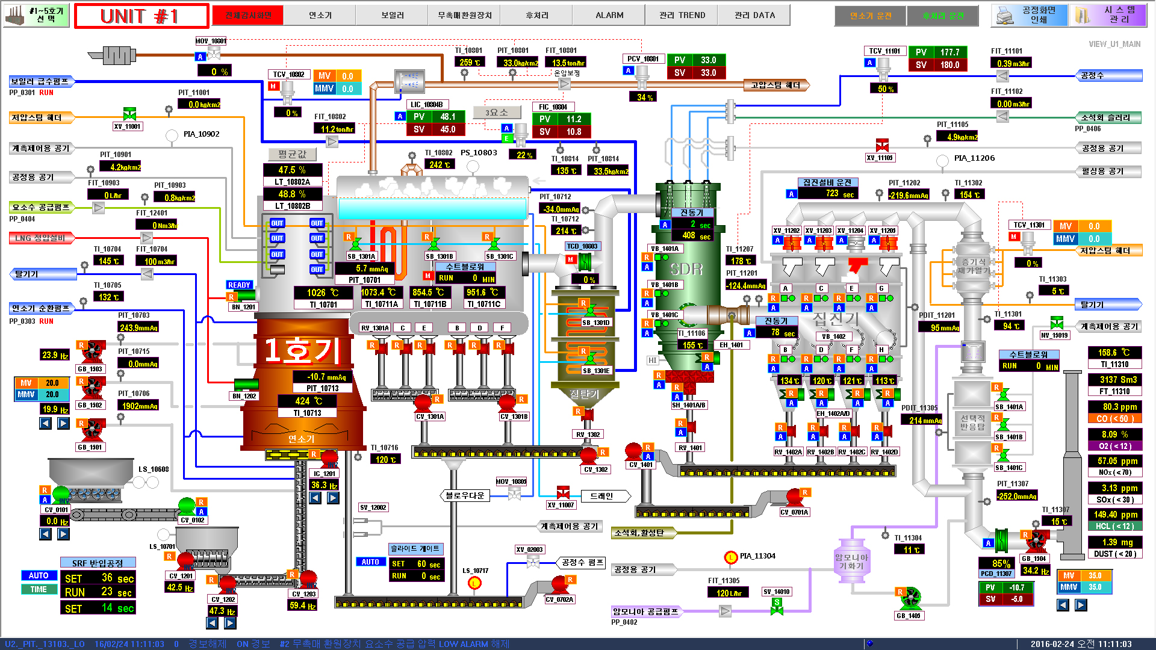Click the NV_13019 green valve icon
Viewport: 1156px width, 650px height.
tap(1057, 323)
